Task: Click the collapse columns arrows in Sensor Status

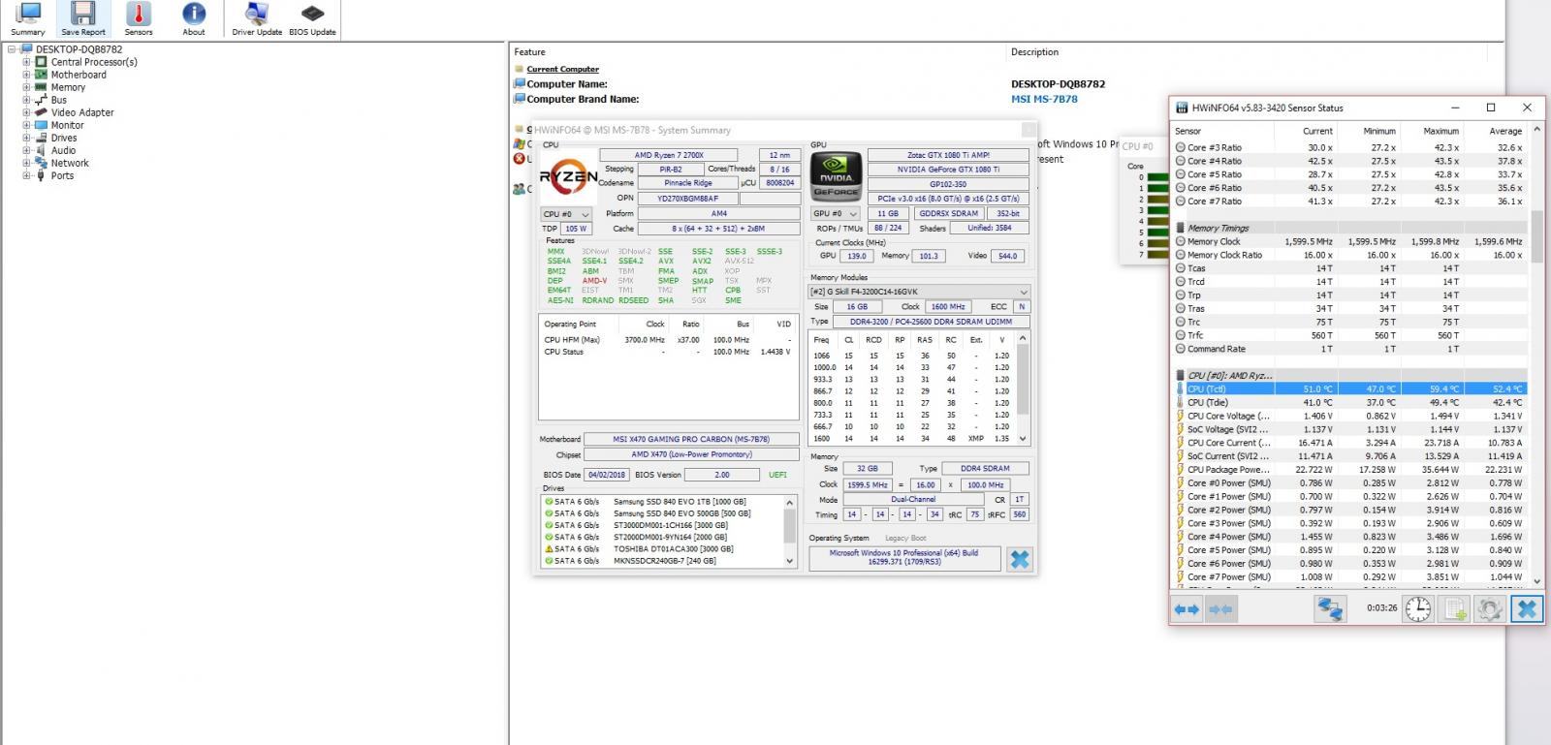Action: coord(1220,609)
